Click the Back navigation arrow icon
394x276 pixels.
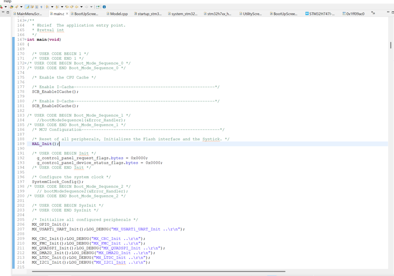coord(77,6)
